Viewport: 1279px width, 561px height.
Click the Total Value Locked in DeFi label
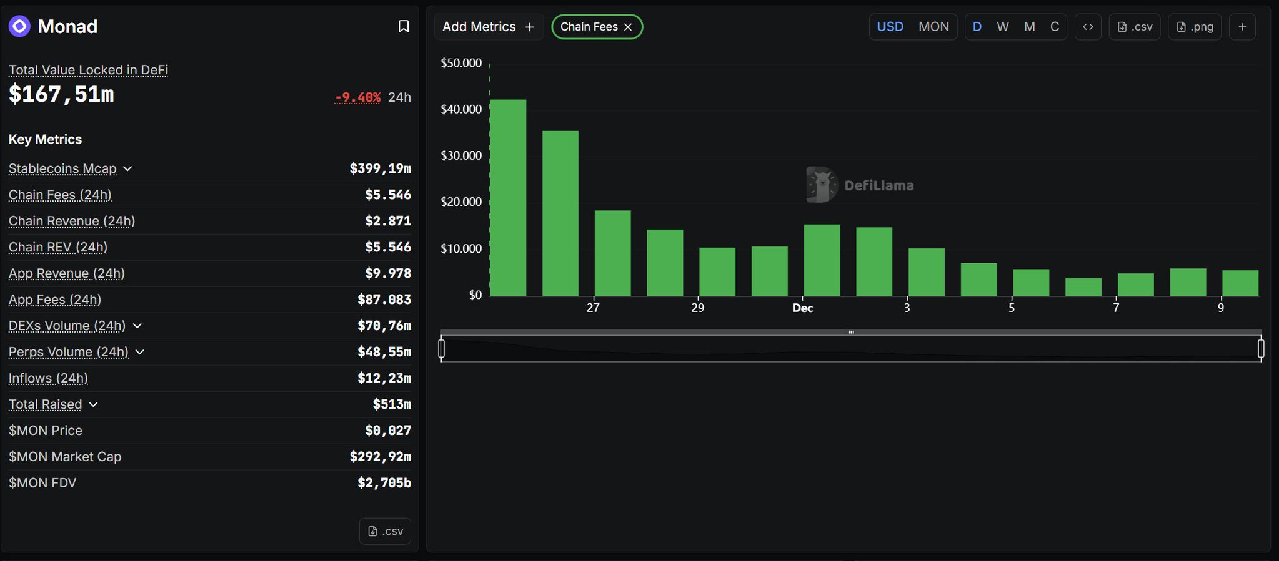(88, 70)
